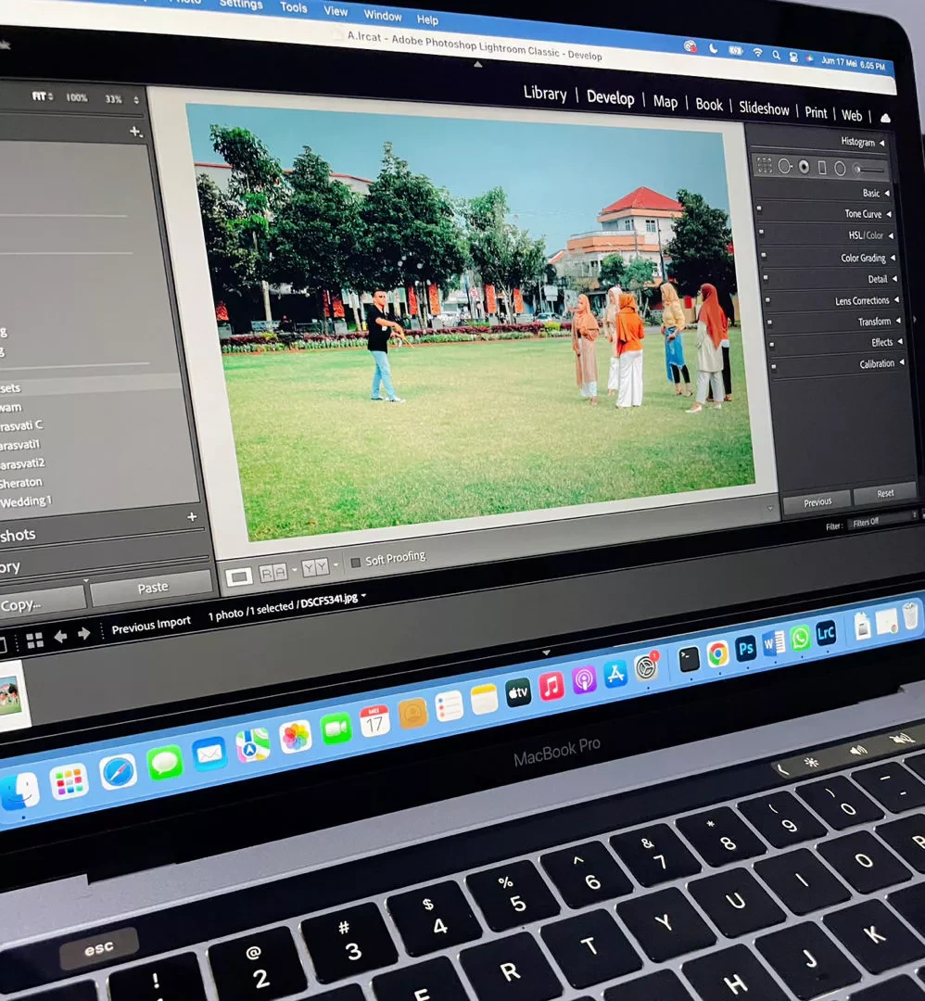
Task: Select the crop overlay tool icon
Action: (764, 165)
